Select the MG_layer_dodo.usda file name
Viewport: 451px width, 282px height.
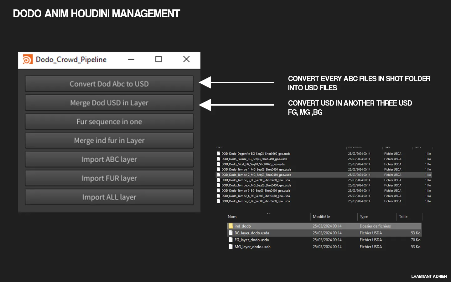pyautogui.click(x=252, y=247)
